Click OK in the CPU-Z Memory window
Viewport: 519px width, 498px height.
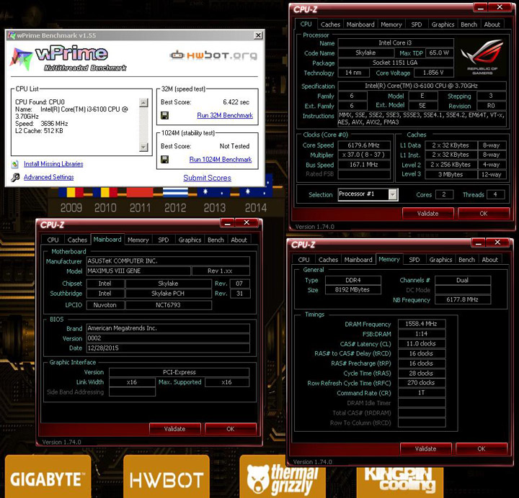[482, 449]
